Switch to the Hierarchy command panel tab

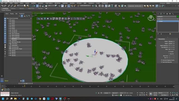[164, 14]
